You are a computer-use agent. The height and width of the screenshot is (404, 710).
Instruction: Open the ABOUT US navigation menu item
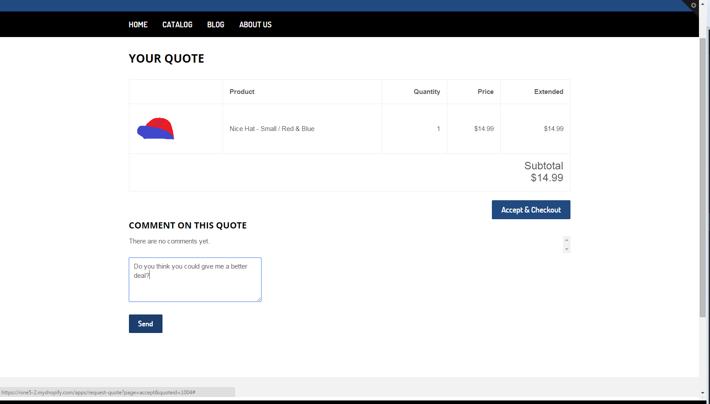255,24
